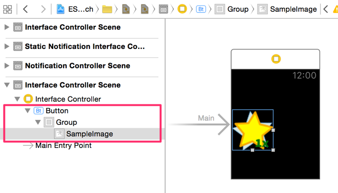Collapse the Button tree item
This screenshot has height=193, width=338.
(27, 111)
